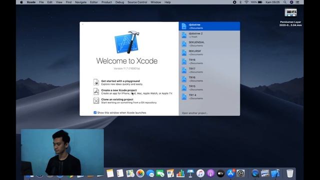
Task: Launch FaceTime from the Dock
Action: coord(160,173)
